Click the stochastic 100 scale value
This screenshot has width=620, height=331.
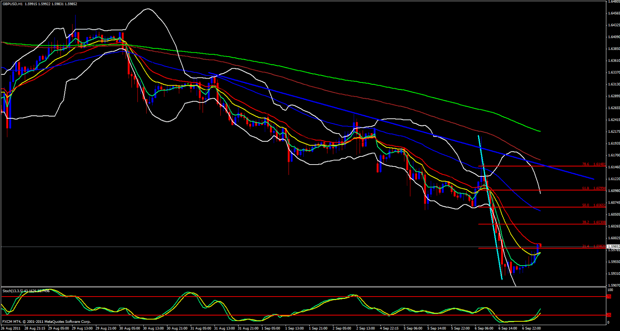click(x=610, y=290)
